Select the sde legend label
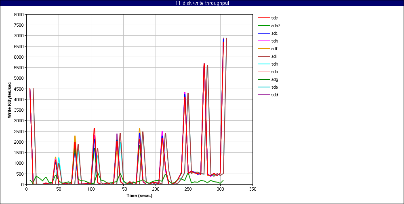Screen dimensions: 404x204 [275, 18]
